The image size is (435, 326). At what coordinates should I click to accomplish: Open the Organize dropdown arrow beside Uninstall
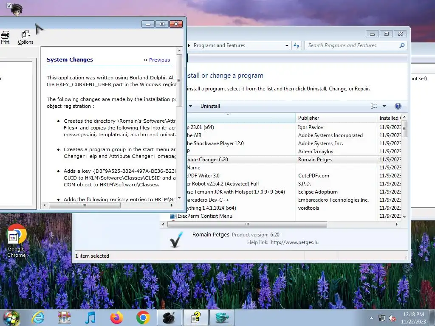191,106
